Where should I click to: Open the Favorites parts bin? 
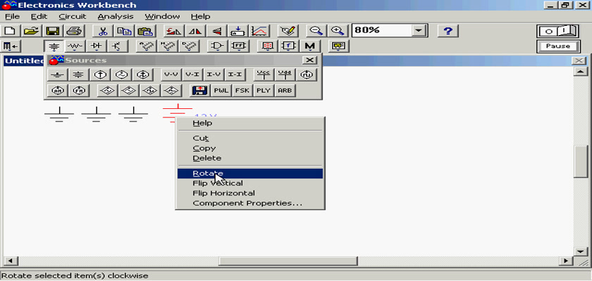(10, 46)
